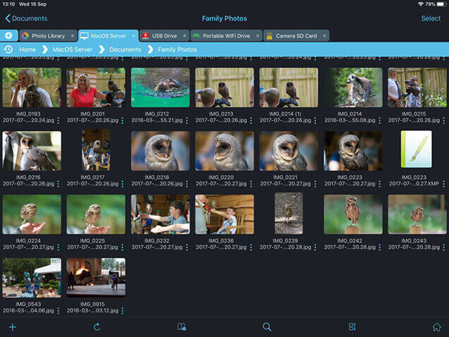449x337 pixels.
Task: Open search with the magnifier icon
Action: (x=267, y=327)
